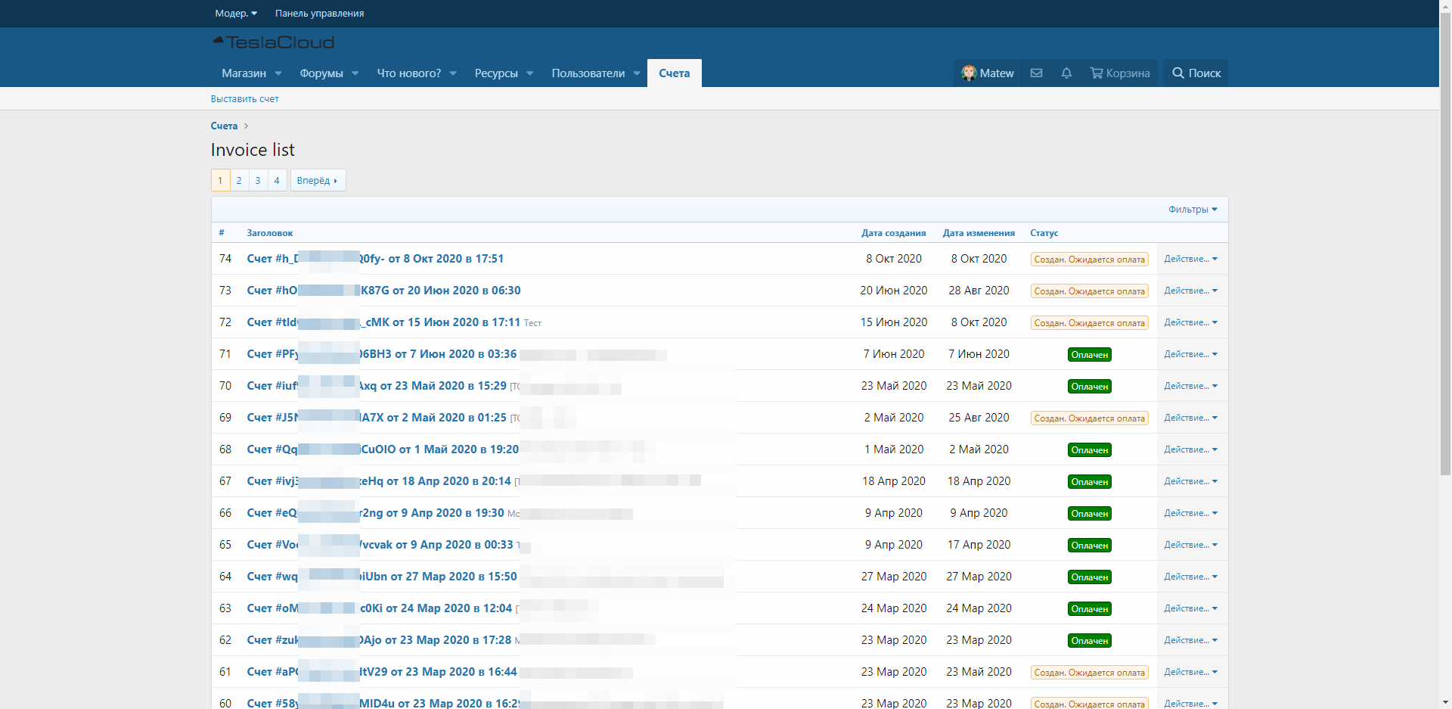Screen dimensions: 1452x709
Task: Go to page 2 of invoices
Action: 239,180
